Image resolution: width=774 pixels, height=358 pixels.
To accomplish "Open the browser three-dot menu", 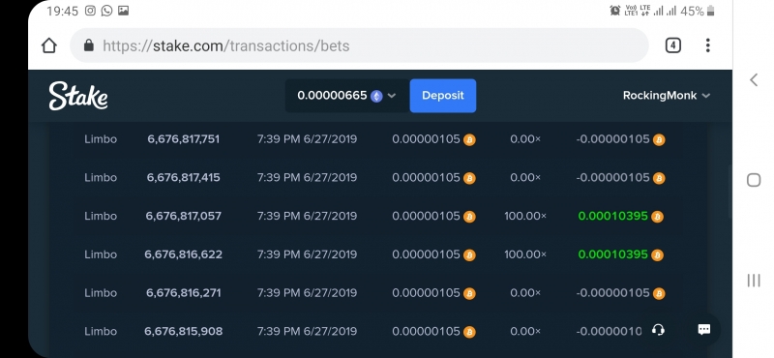I will point(707,45).
